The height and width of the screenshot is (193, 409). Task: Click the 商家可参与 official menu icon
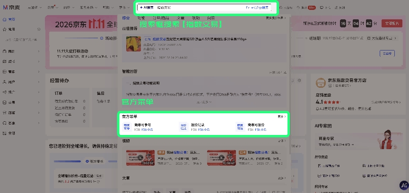pos(127,127)
